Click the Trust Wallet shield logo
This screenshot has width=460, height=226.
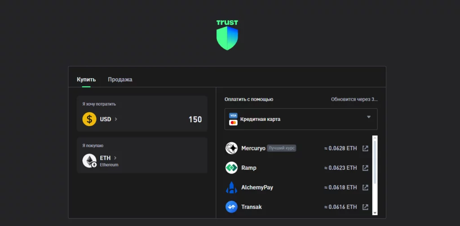point(227,35)
